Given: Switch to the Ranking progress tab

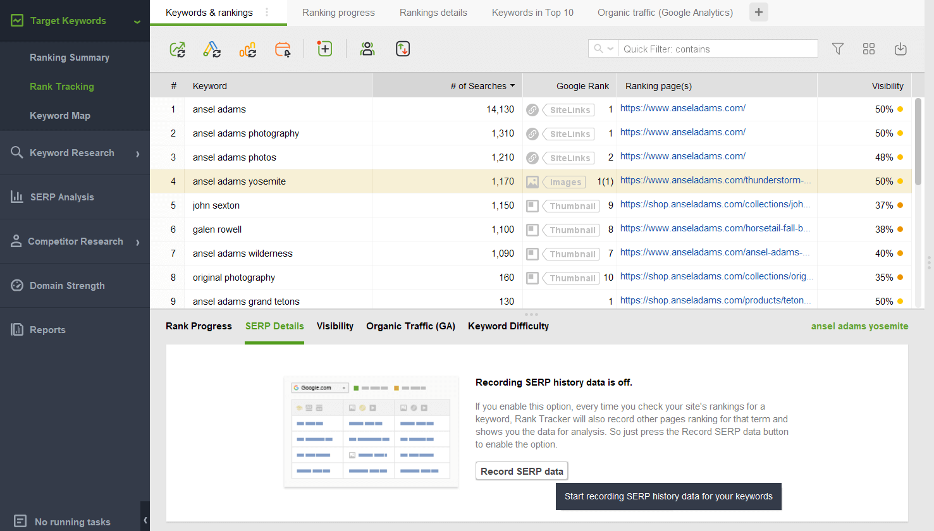Looking at the screenshot, I should (x=338, y=13).
